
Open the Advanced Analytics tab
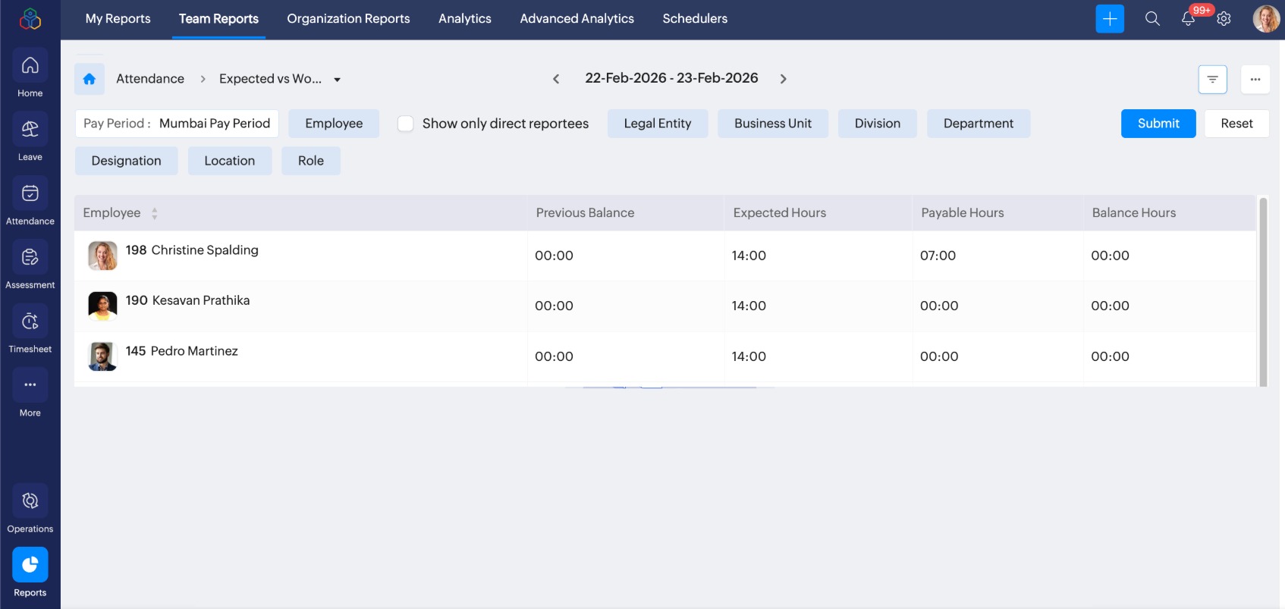pos(577,19)
